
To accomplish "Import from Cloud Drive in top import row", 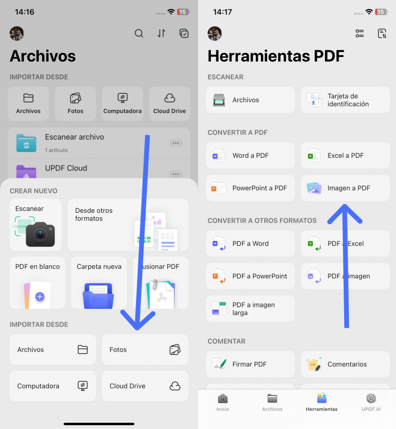I will [x=170, y=104].
